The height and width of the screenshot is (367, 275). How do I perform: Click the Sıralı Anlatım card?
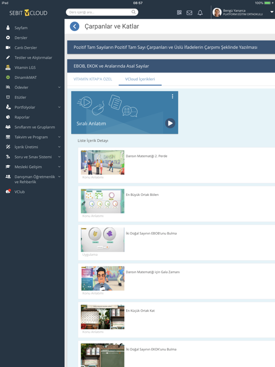point(125,113)
